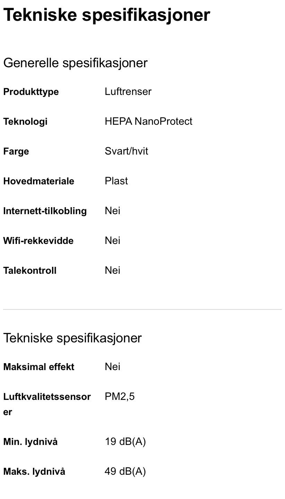This screenshot has height=499, width=285.
Task: Select the Plast material value
Action: pyautogui.click(x=116, y=181)
